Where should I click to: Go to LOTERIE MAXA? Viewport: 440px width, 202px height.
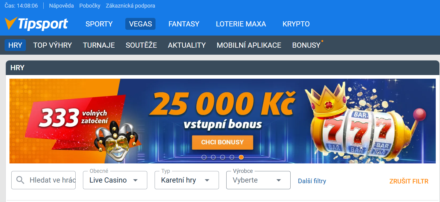(x=241, y=24)
